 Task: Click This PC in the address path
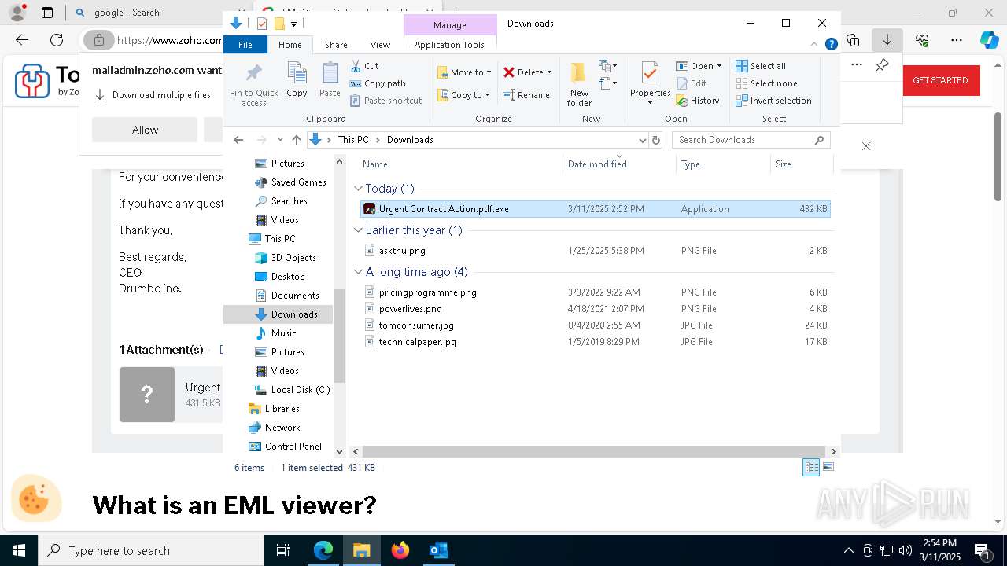click(x=352, y=140)
